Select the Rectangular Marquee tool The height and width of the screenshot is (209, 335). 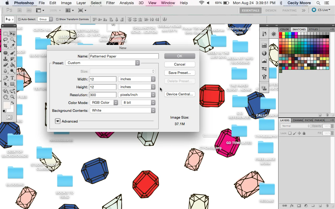[x=5, y=34]
